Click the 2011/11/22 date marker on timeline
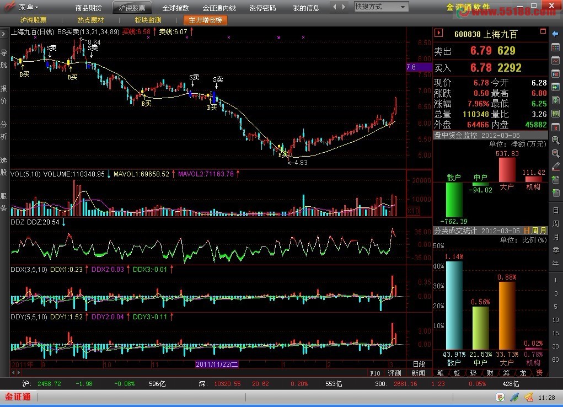The height and width of the screenshot is (407, 563). (x=217, y=365)
